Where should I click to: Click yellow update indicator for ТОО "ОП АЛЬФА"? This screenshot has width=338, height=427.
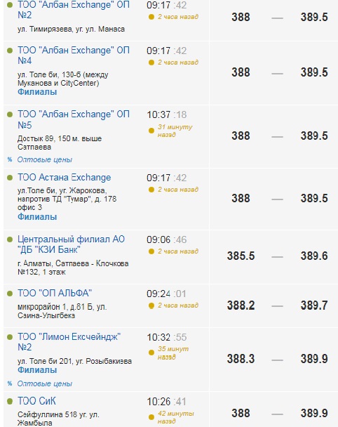(x=151, y=306)
